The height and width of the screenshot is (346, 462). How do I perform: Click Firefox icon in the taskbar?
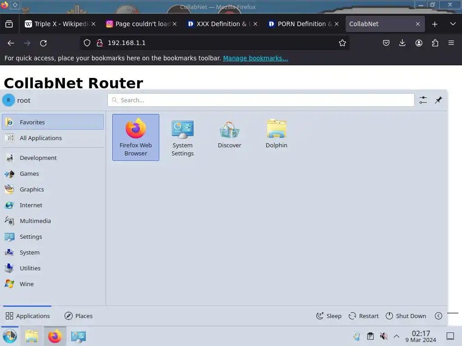[55, 336]
